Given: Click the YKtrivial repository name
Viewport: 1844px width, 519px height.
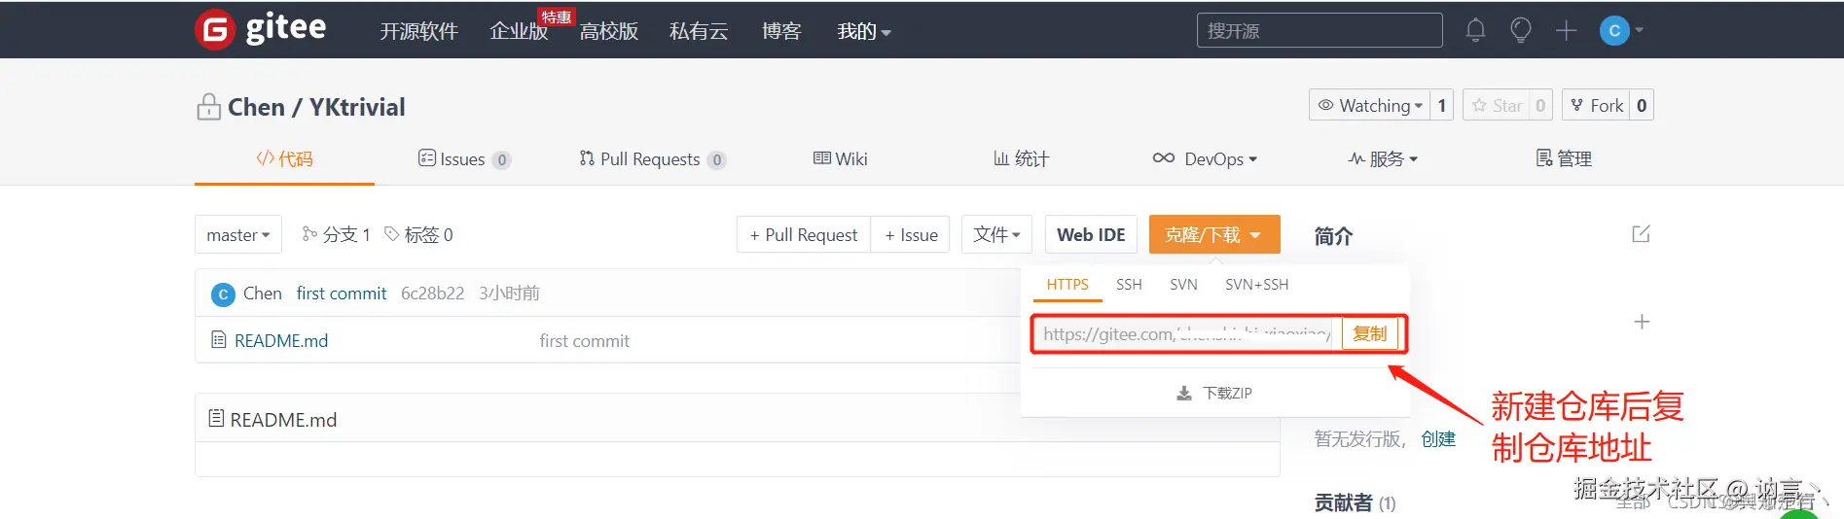Looking at the screenshot, I should [357, 107].
